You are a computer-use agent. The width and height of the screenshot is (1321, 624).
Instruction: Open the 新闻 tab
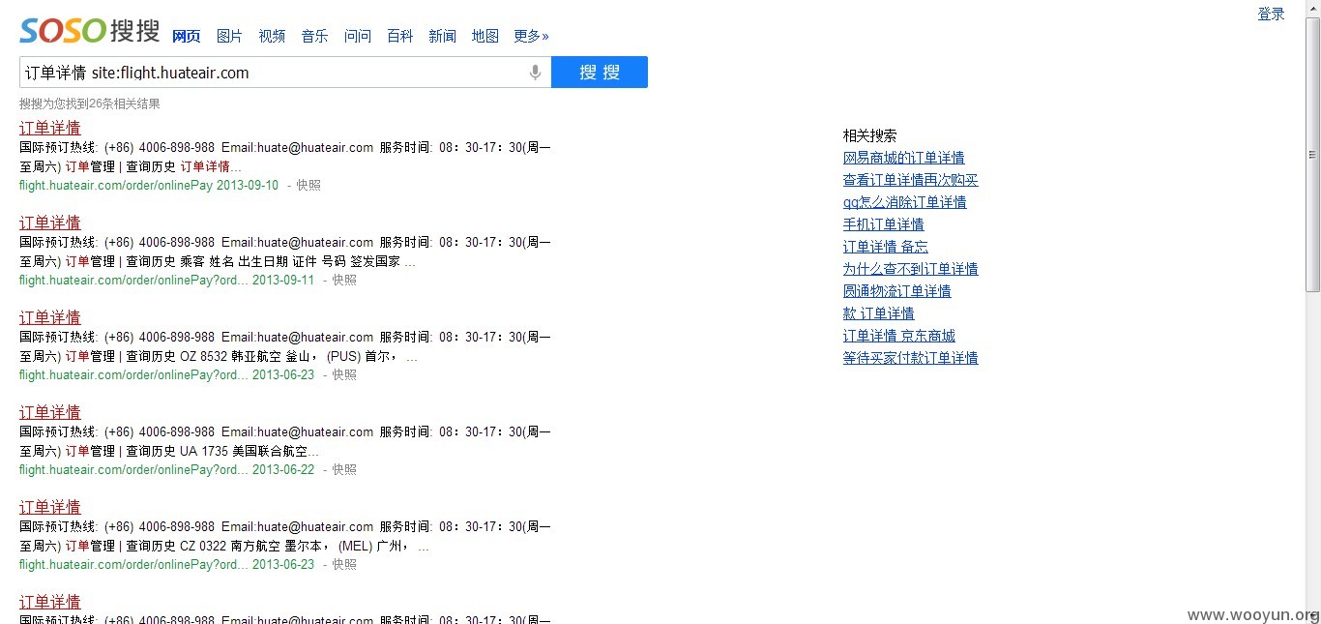(442, 36)
